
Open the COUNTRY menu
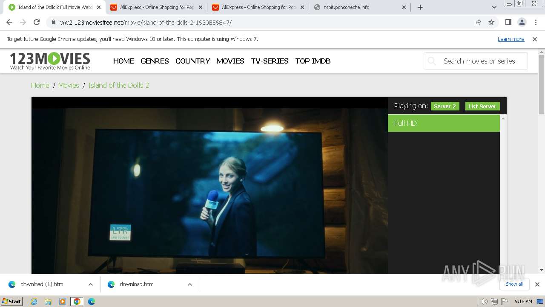(x=192, y=61)
